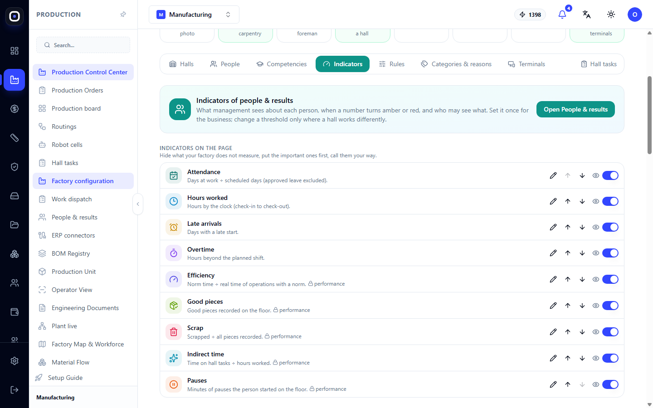Click the user avatar icon
653x408 pixels.
point(635,15)
